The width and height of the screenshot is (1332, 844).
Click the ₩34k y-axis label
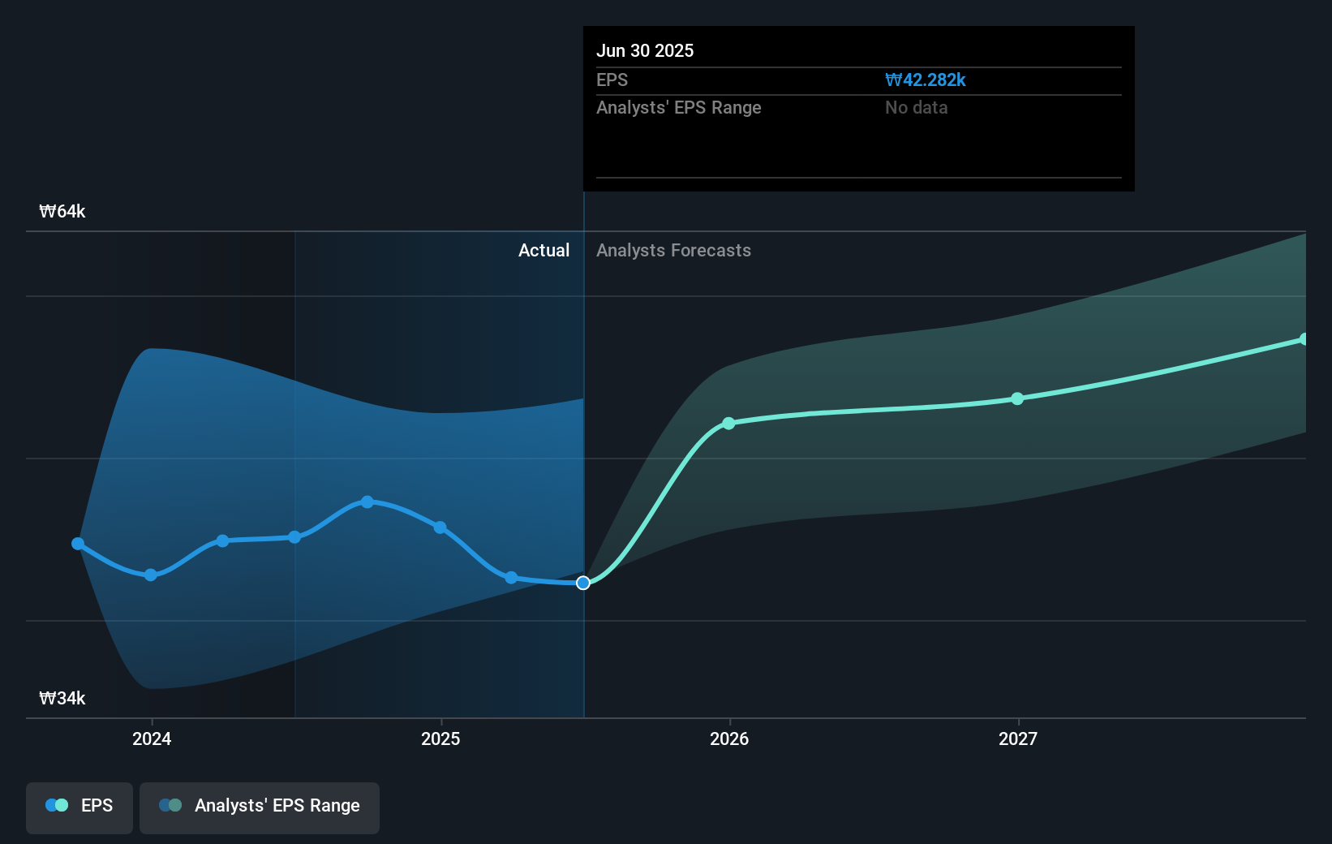click(x=62, y=699)
